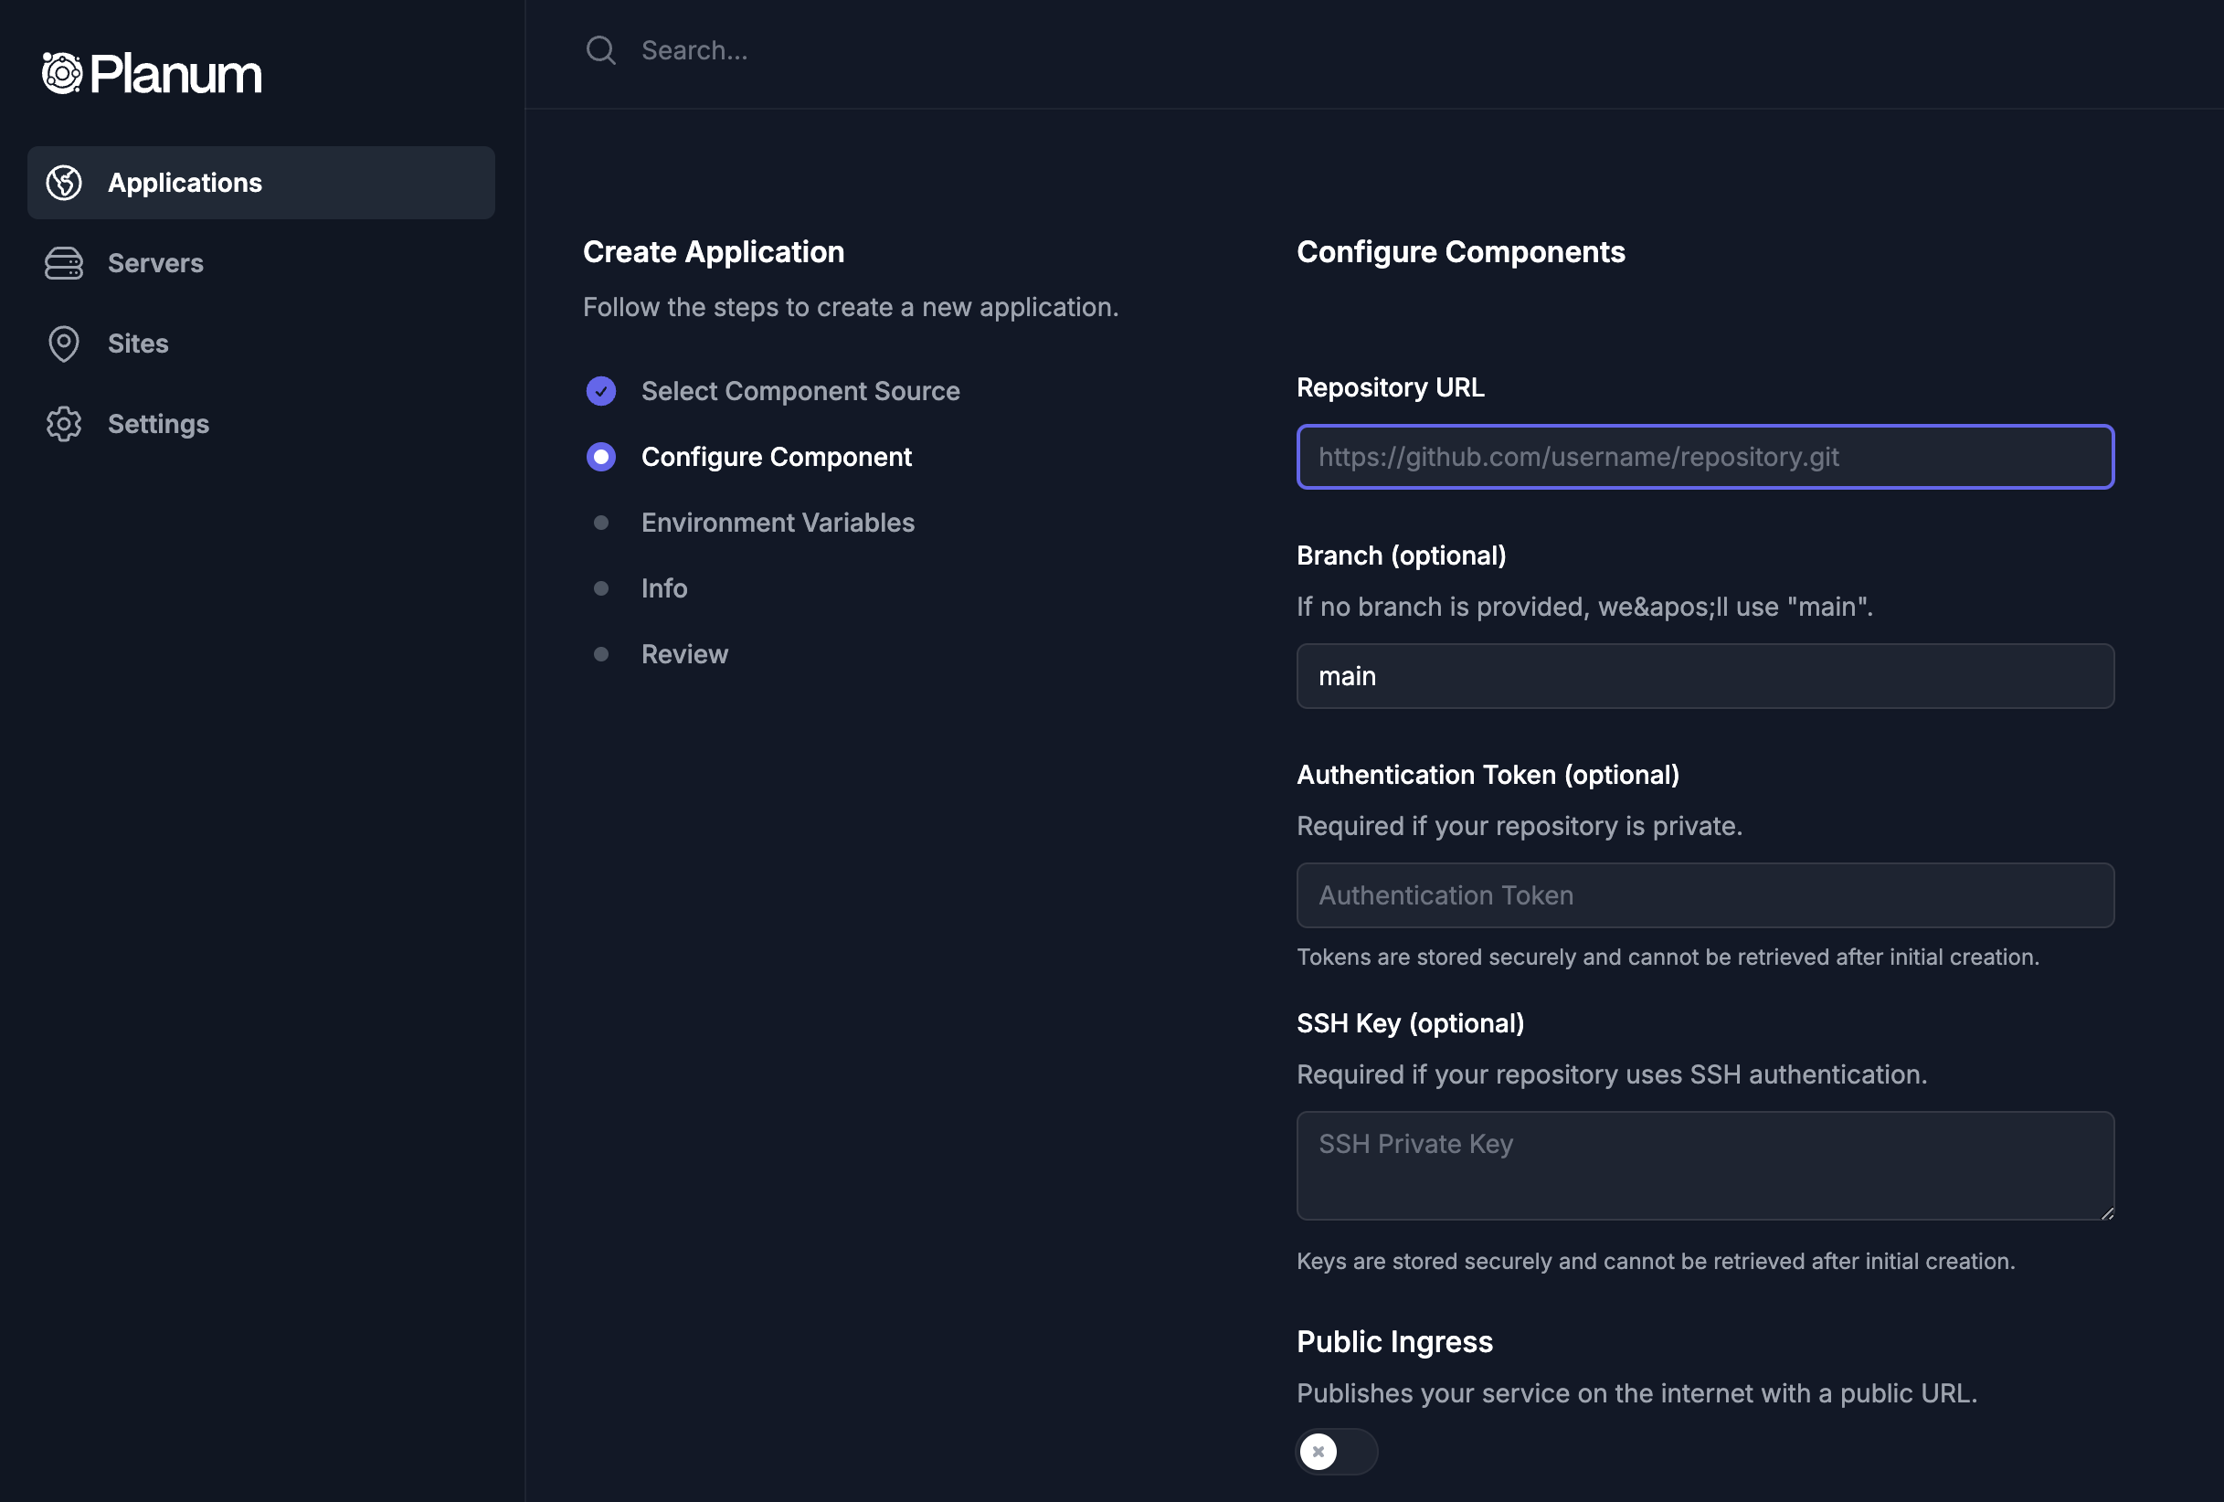Go to Settings in sidebar
The image size is (2224, 1502).
158,424
